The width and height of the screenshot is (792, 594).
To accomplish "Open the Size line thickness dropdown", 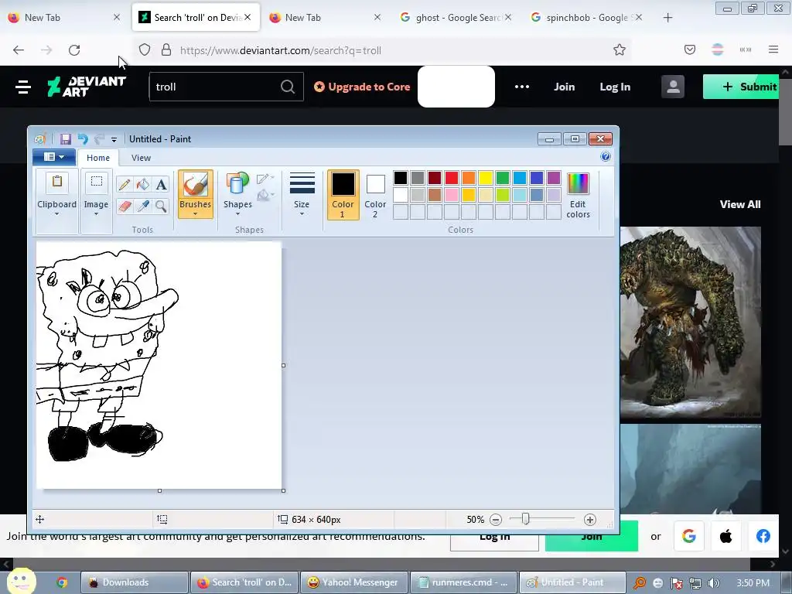I will coord(302,194).
